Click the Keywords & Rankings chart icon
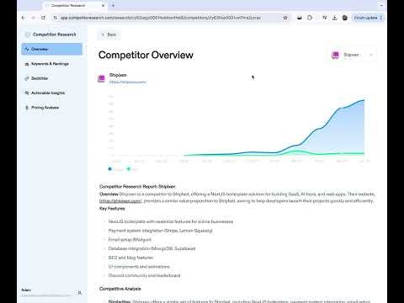 [x=27, y=64]
